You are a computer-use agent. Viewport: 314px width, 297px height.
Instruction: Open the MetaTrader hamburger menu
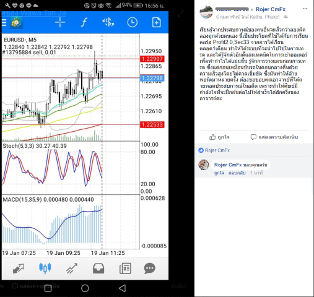4,22
